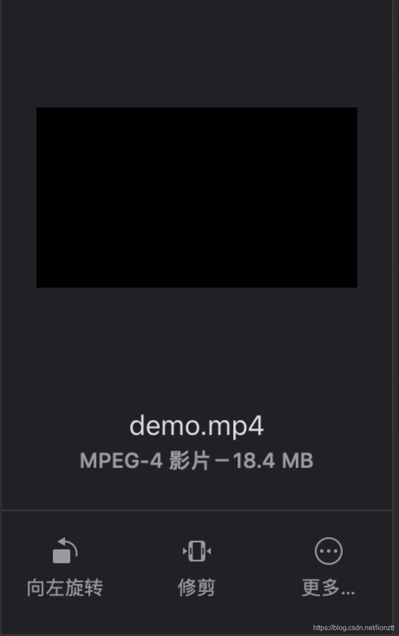Open the circled ellipsis more icon
Viewport: 399px width, 636px height.
point(328,551)
